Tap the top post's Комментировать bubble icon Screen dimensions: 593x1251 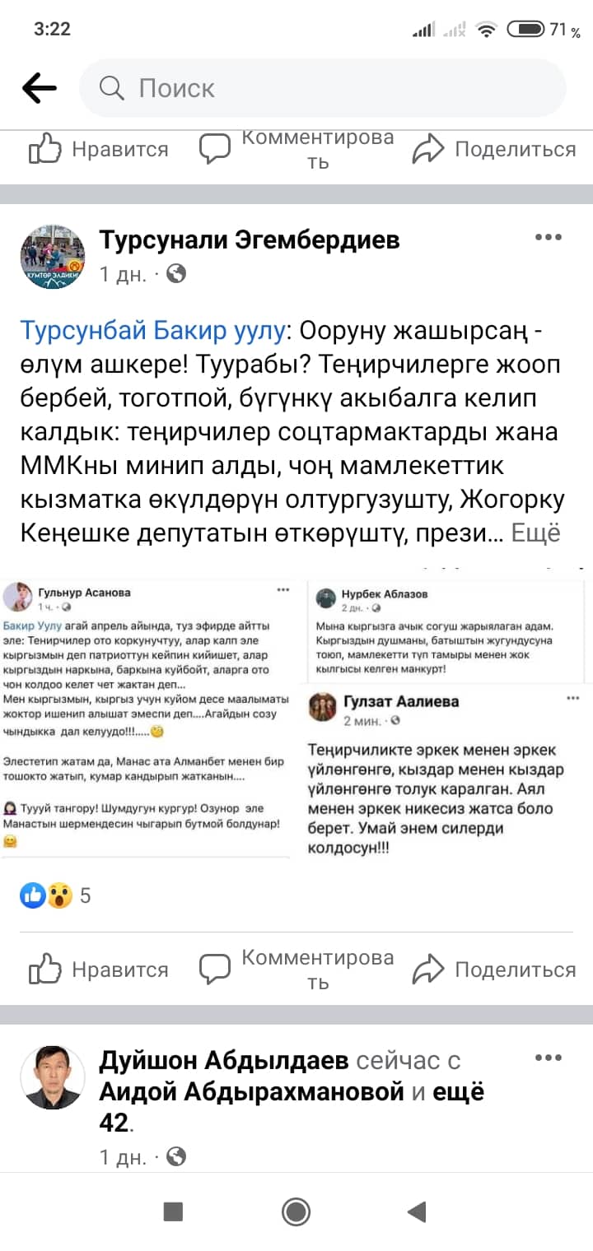coord(216,149)
